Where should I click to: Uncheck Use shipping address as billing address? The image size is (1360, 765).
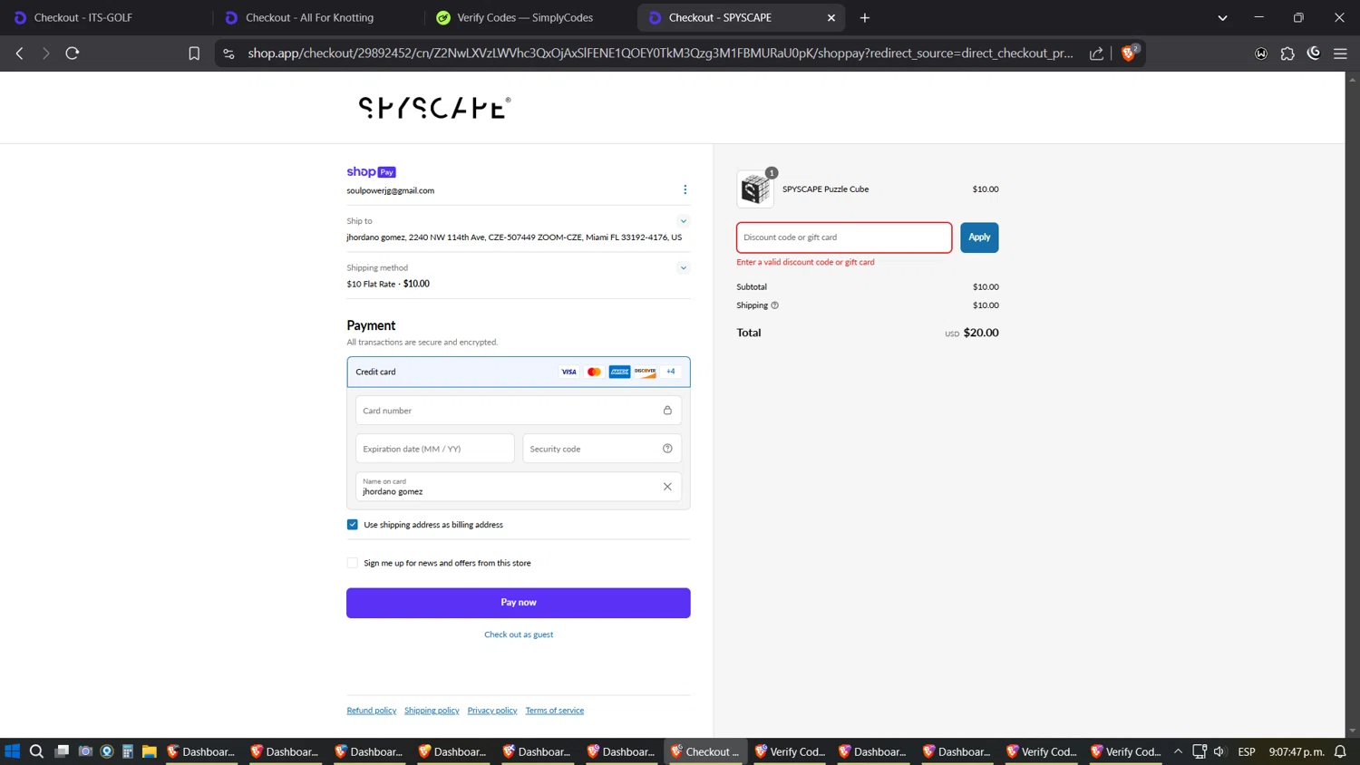point(353,525)
